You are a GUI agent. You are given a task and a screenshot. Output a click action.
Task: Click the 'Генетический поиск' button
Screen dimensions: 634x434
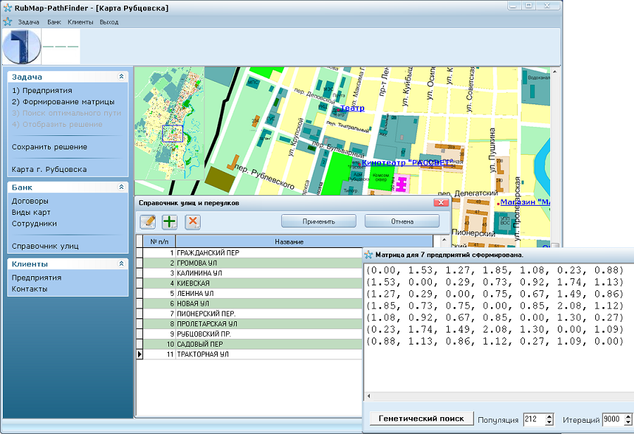[421, 418]
